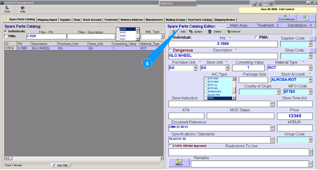Enable the Dangerous checkbox
The height and width of the screenshot is (170, 318).
point(170,50)
